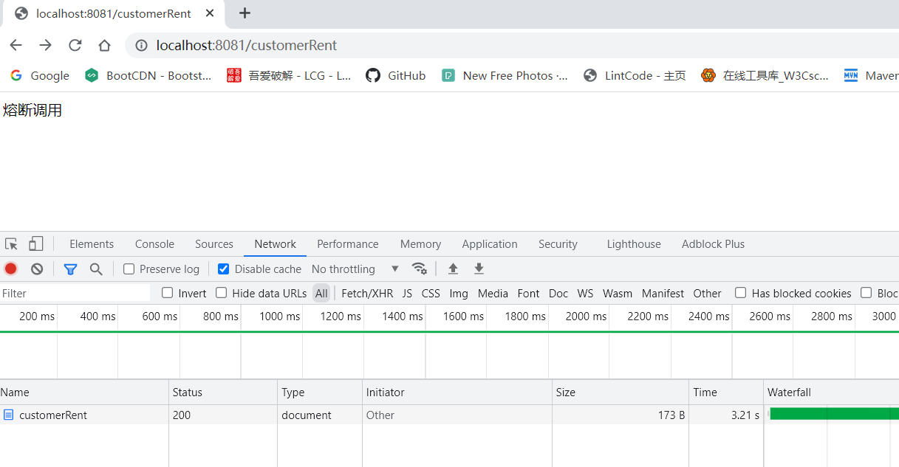Screen dimensions: 899x467
Task: Click in the network Filter text field
Action: (74, 293)
